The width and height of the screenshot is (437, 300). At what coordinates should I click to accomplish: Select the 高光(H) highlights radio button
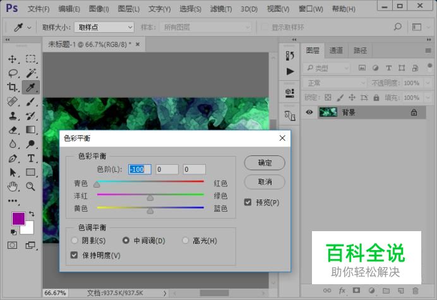(185, 241)
